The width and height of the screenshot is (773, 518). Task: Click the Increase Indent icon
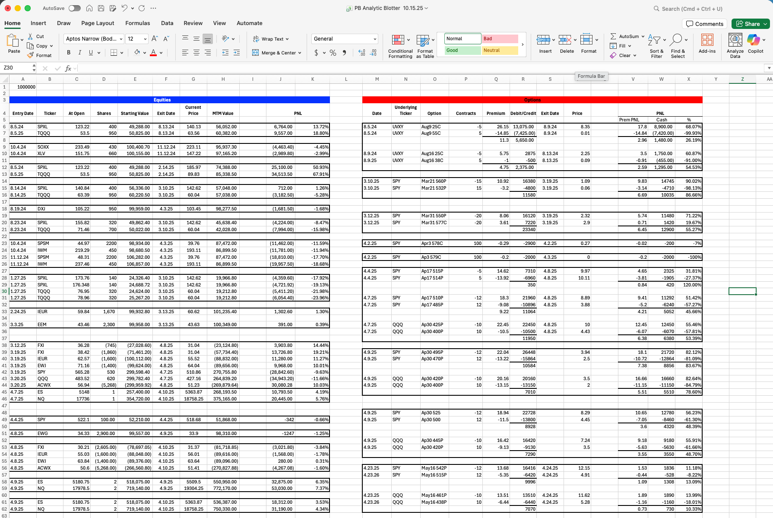(x=237, y=52)
